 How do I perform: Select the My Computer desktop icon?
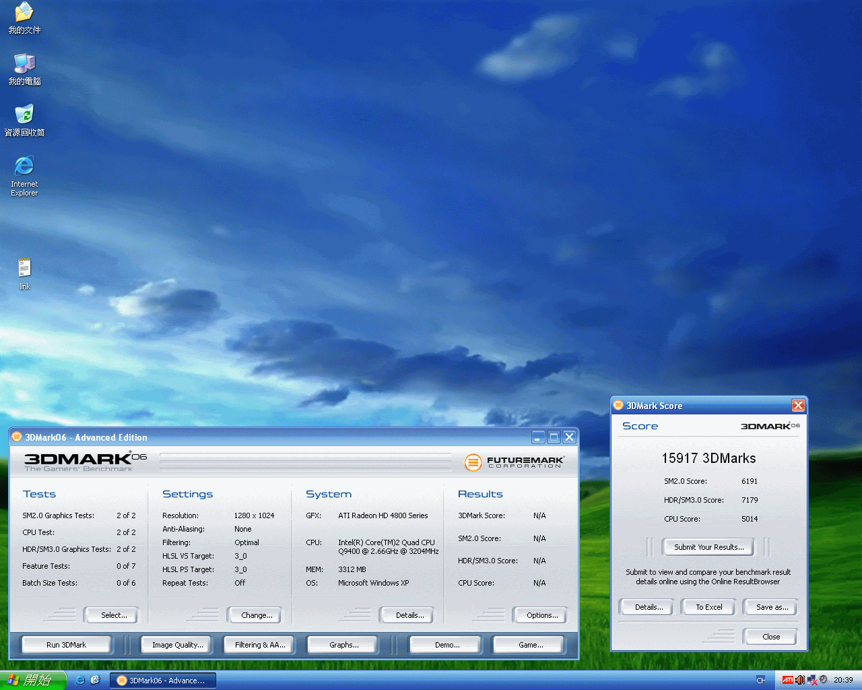coord(24,69)
